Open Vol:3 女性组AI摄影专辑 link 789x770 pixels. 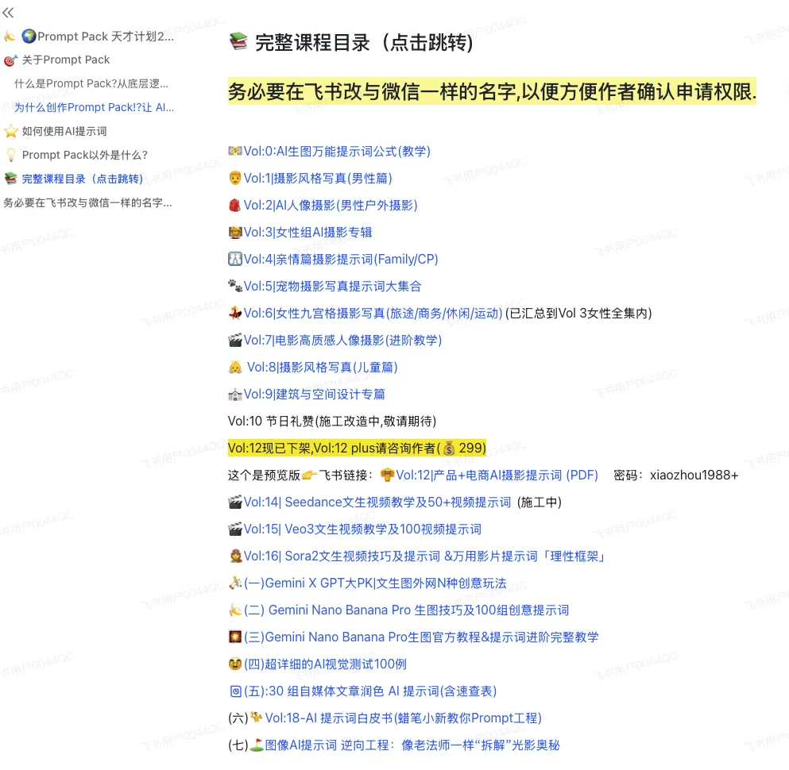[x=307, y=233]
